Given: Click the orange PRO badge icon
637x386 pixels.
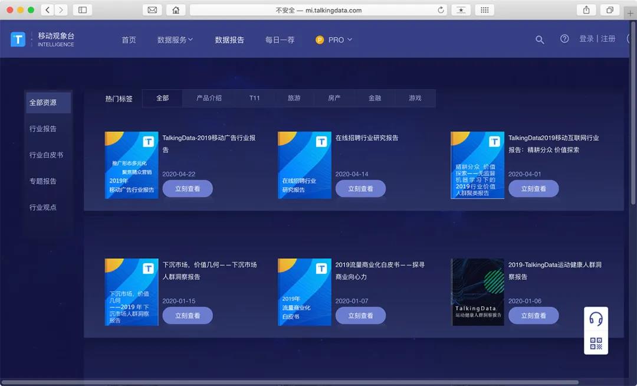Looking at the screenshot, I should click(x=319, y=40).
